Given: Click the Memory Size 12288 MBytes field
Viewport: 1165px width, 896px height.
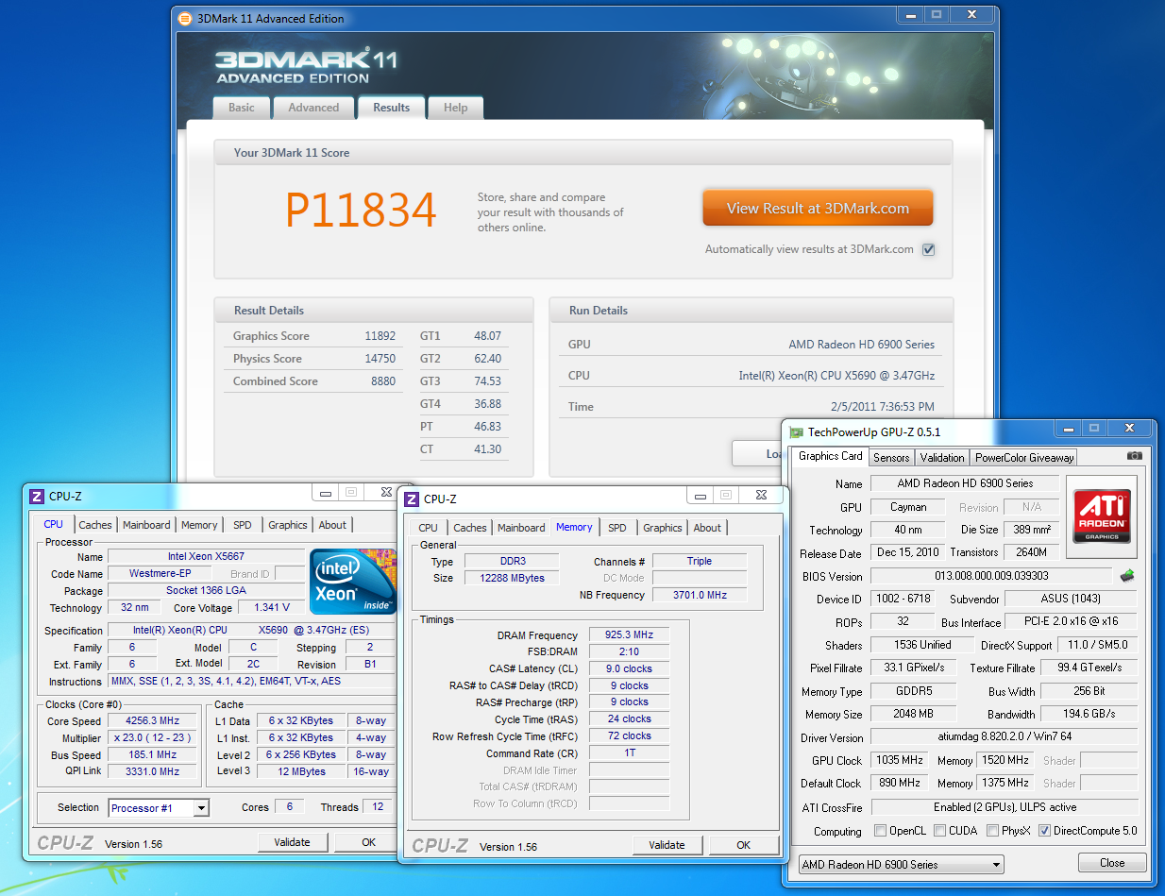Looking at the screenshot, I should 513,578.
